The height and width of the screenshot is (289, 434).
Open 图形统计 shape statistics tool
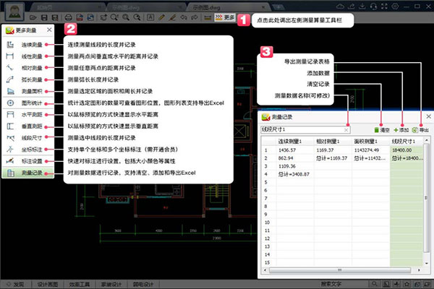[27, 103]
